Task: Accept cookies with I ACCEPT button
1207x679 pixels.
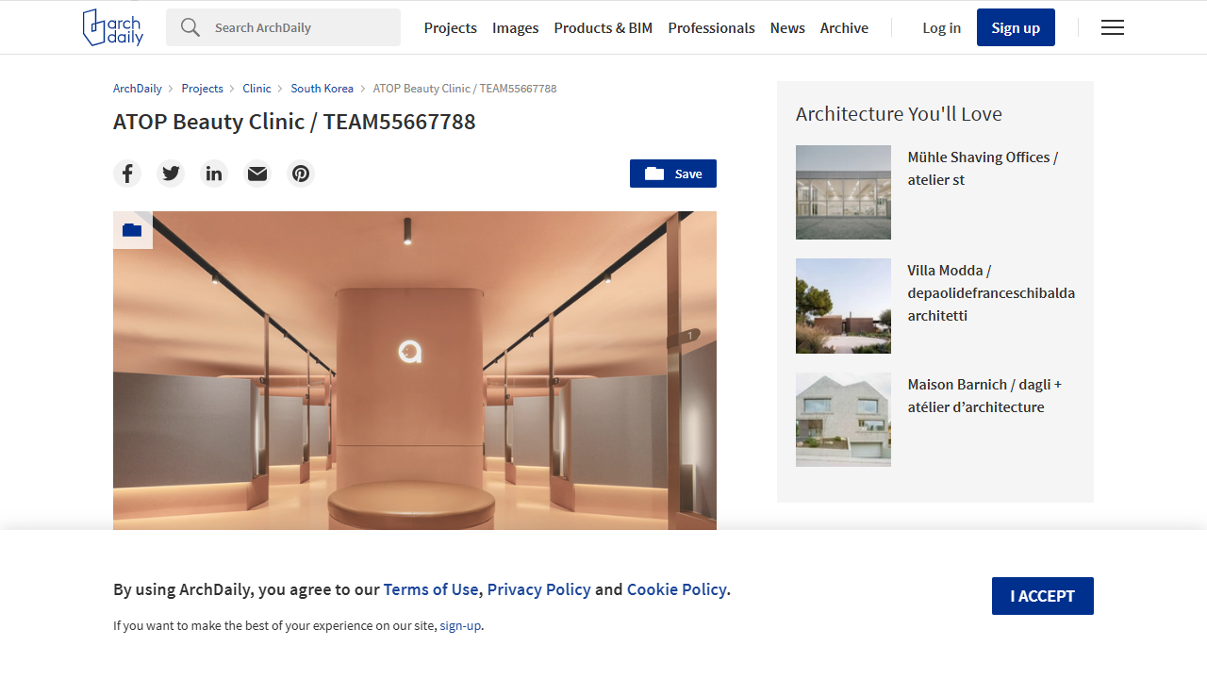Action: pyautogui.click(x=1042, y=596)
